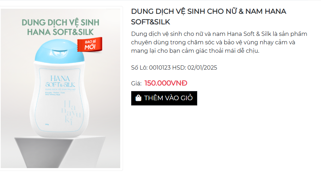Click the product description paragraph
321x173 pixels.
pos(219,42)
